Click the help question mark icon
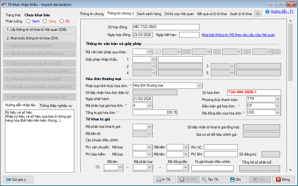This screenshot has width=298, height=186. coord(267,12)
